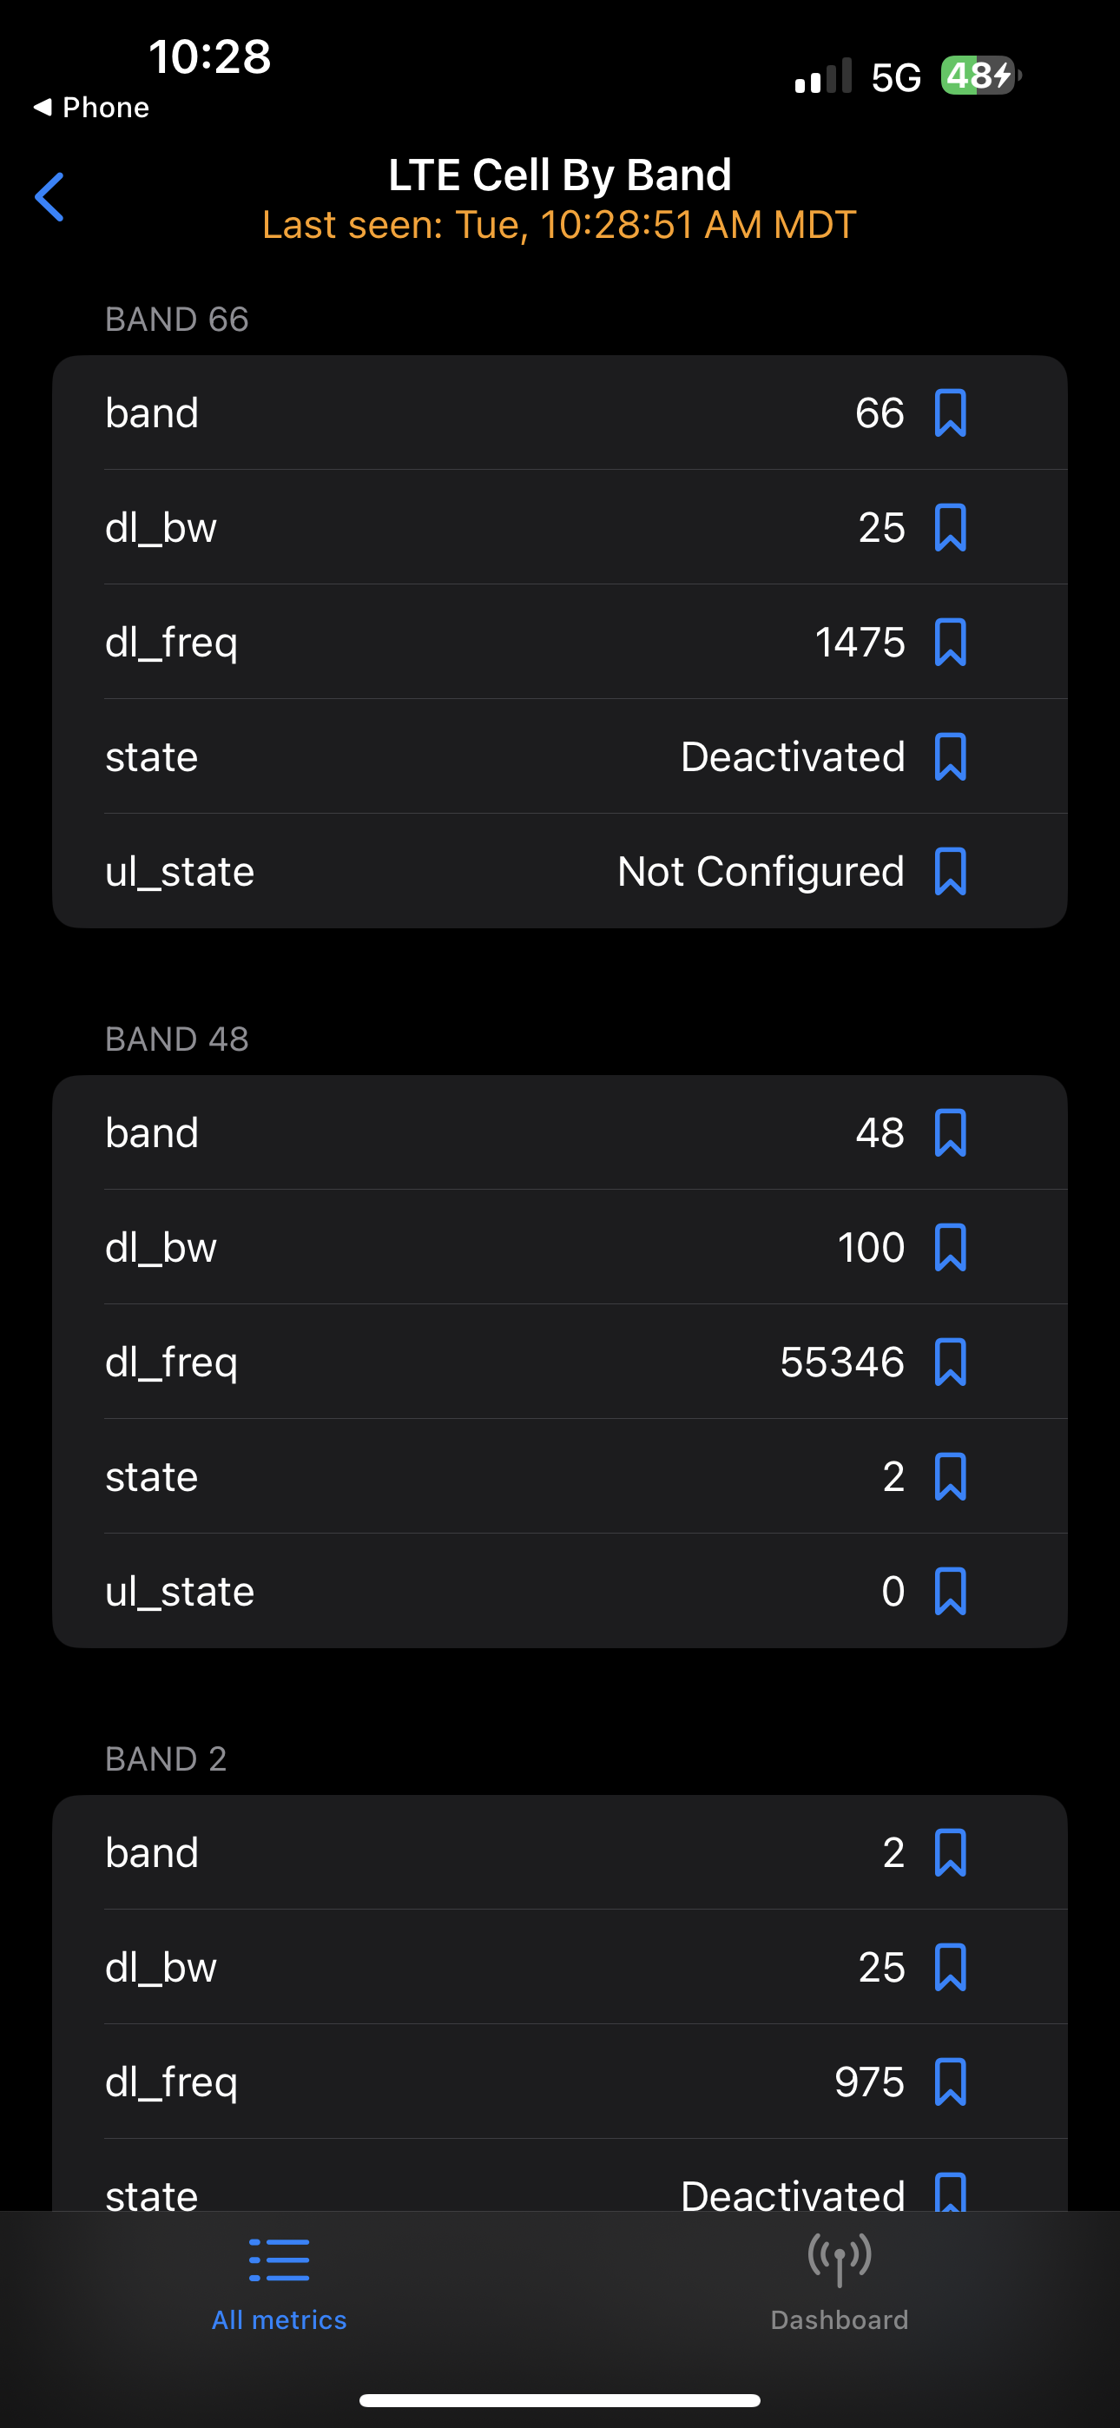The image size is (1120, 2428).
Task: Return to the Phone app
Action: (91, 108)
